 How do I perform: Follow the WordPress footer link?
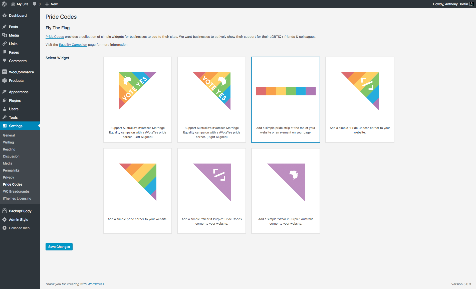(96, 284)
